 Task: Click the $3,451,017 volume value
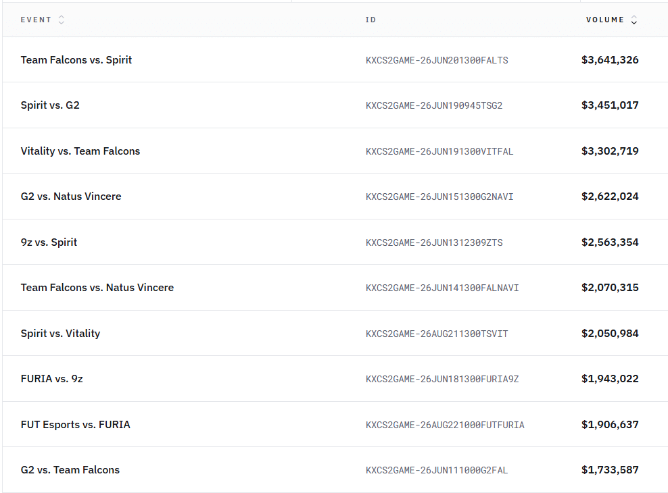click(610, 105)
